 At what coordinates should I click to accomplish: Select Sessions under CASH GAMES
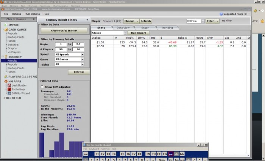click(13, 44)
